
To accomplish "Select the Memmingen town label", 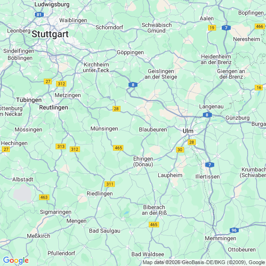I will 220,238.
